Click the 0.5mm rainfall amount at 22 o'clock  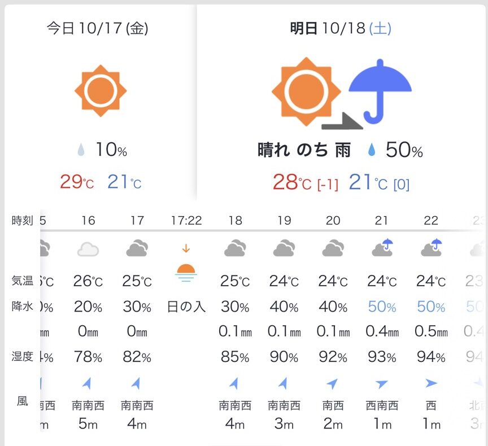[x=431, y=332]
